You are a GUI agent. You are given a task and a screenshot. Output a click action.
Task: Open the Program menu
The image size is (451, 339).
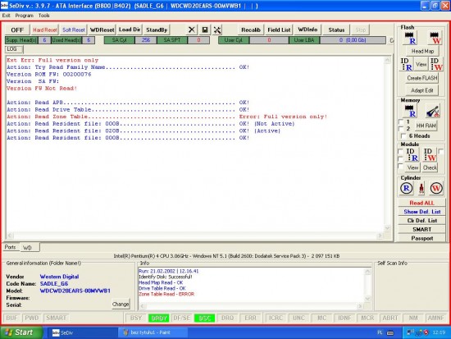coord(24,16)
